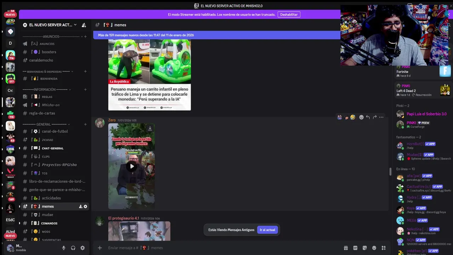The height and width of the screenshot is (255, 453).
Task: Focus the Enviar mensaje a memes input
Action: pyautogui.click(x=223, y=248)
